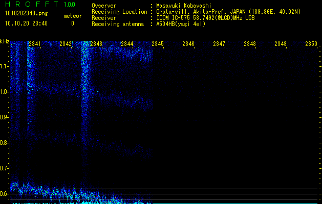Click the meteor count label

pyautogui.click(x=73, y=16)
